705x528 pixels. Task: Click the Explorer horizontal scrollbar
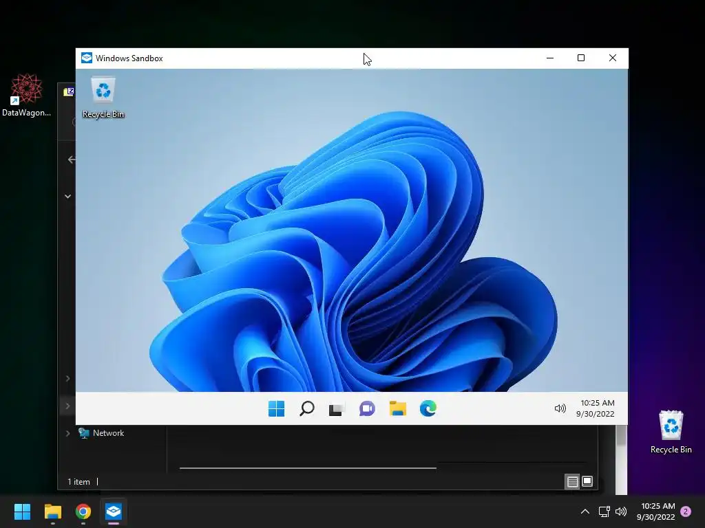pyautogui.click(x=308, y=467)
